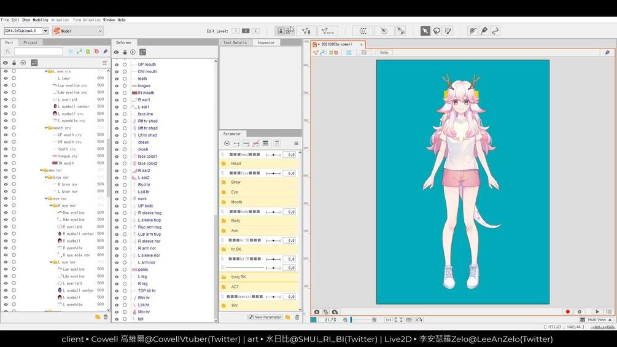Viewport: 617px width, 347px height.
Task: Collapse the 'emo nor' folder
Action: (x=41, y=170)
